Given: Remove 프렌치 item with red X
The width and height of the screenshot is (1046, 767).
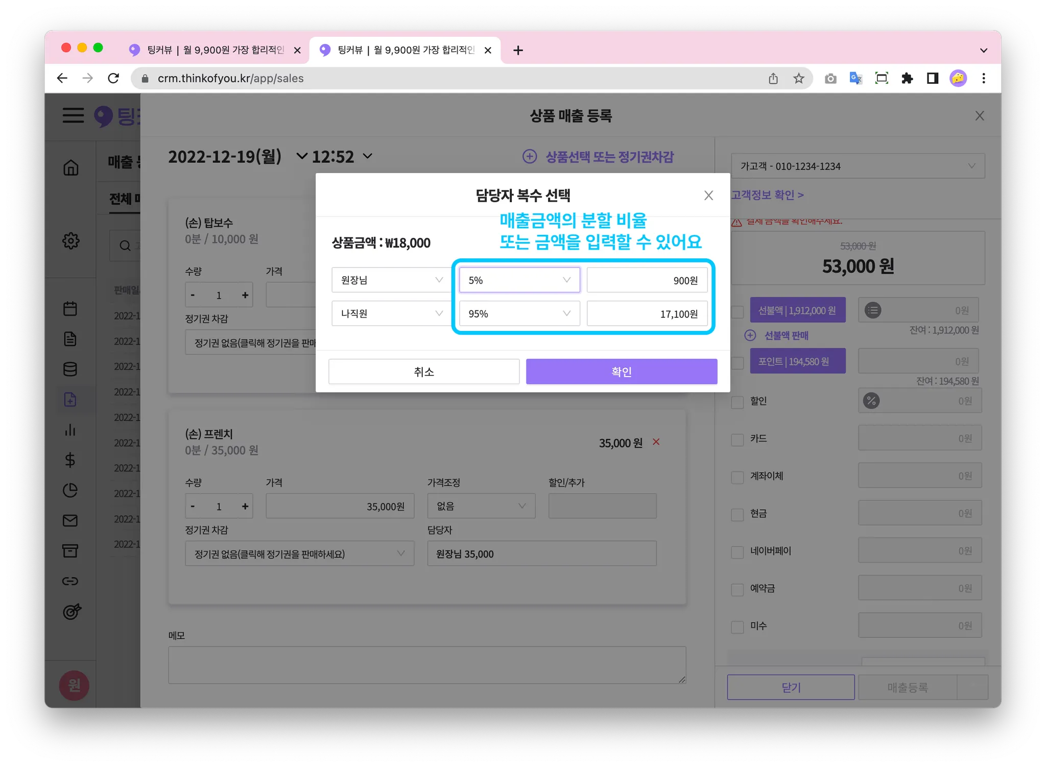Looking at the screenshot, I should 656,442.
